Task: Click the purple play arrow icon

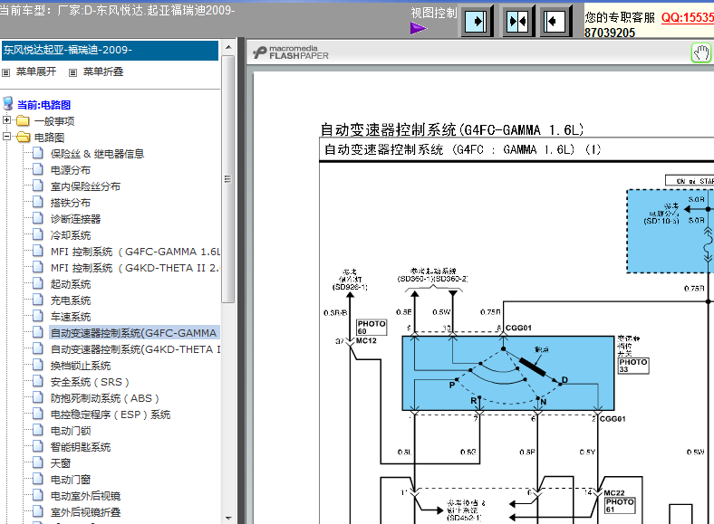Action: point(418,29)
